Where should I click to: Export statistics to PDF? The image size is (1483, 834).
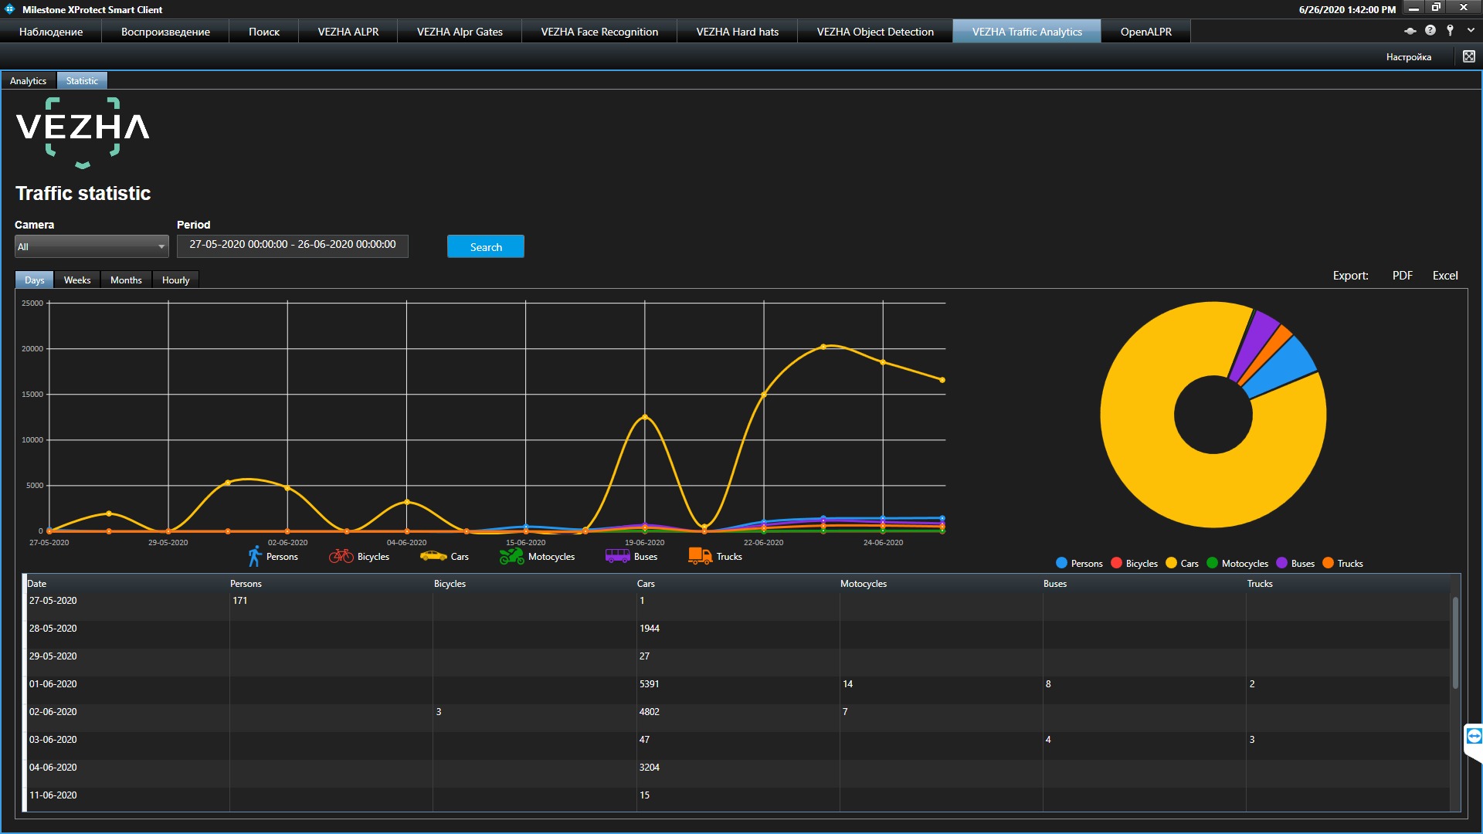point(1402,276)
